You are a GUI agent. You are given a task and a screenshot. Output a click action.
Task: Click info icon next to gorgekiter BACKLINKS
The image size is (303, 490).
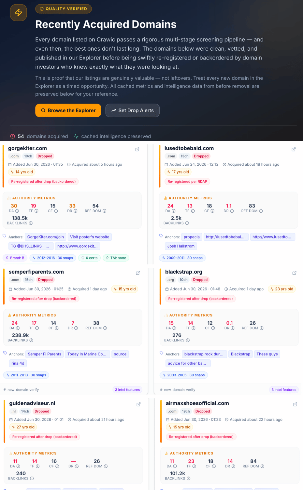tap(31, 223)
